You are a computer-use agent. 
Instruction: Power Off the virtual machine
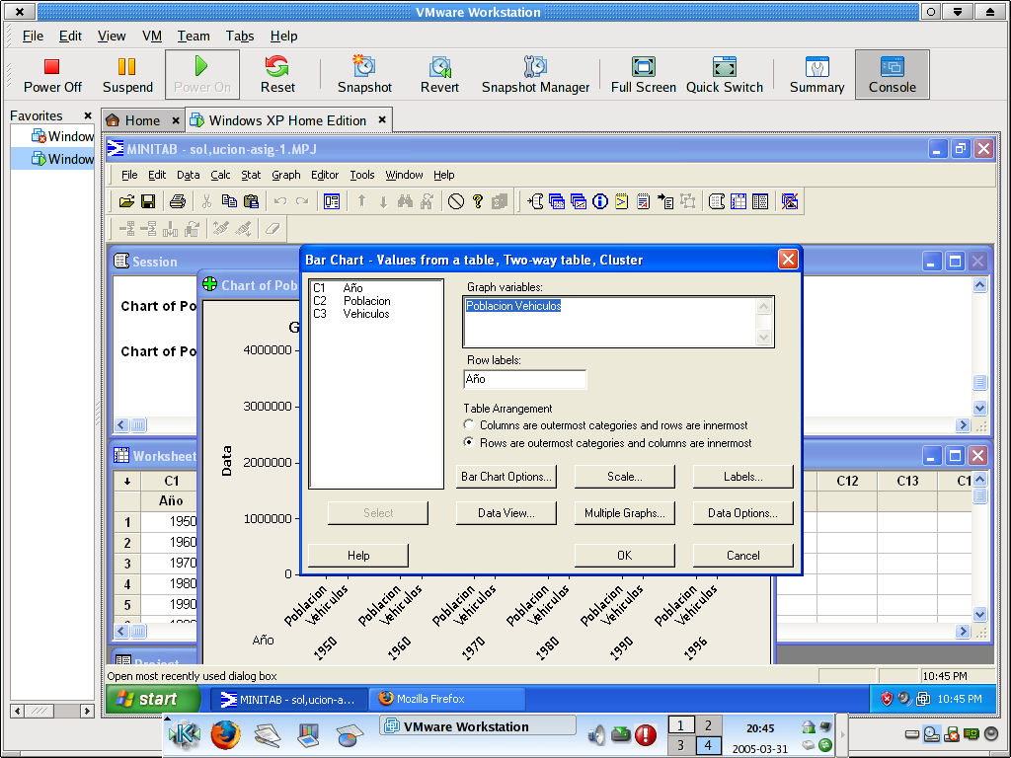click(52, 75)
